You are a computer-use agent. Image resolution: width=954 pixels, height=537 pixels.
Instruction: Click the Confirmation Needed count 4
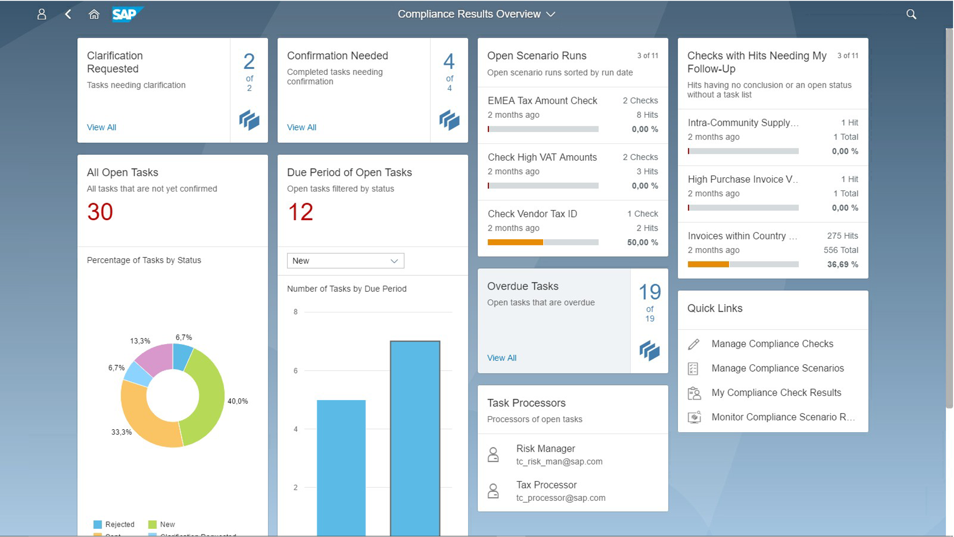(449, 61)
